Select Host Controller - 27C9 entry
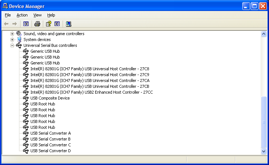Screen dimensions: 269x165 coord(90,75)
